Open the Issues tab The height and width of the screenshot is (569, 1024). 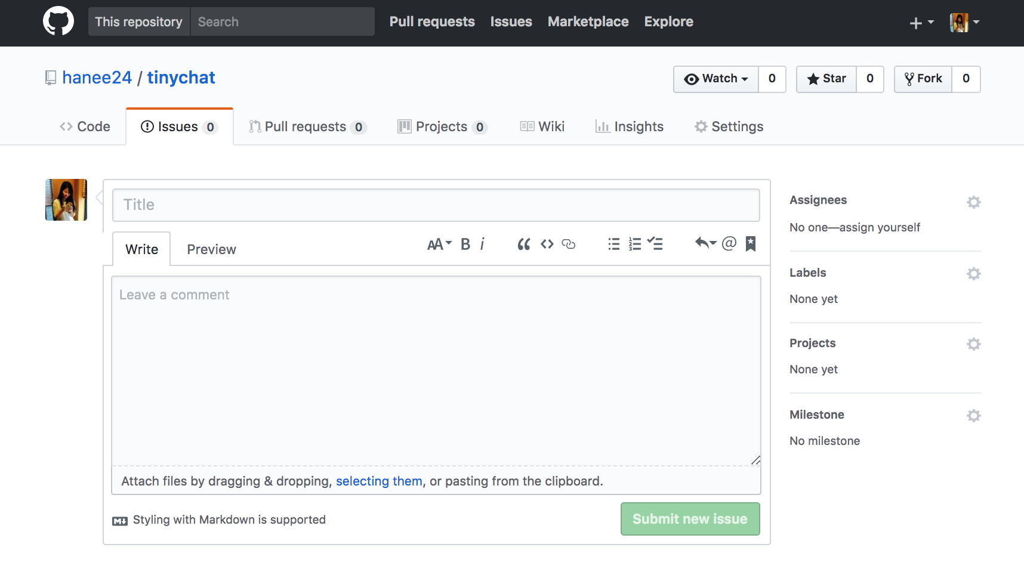tap(180, 126)
